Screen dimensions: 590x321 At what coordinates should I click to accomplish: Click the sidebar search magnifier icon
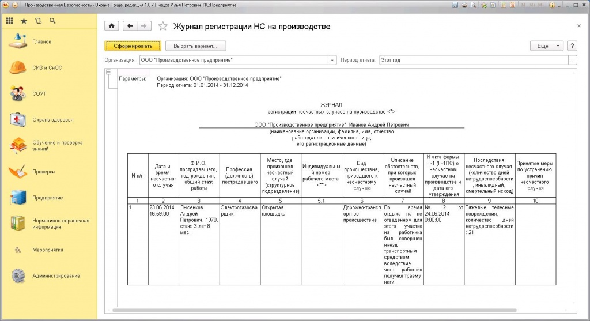click(52, 21)
